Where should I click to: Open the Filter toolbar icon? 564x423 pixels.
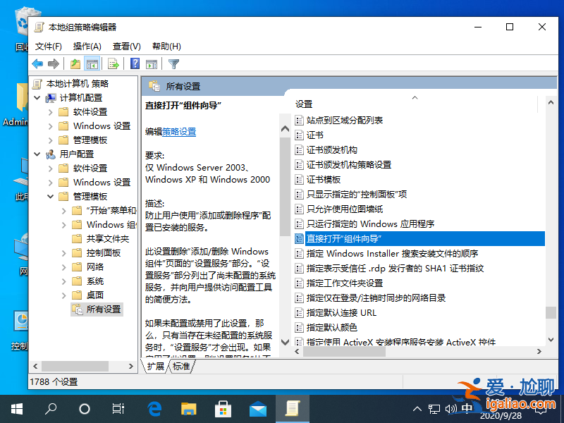pyautogui.click(x=174, y=63)
